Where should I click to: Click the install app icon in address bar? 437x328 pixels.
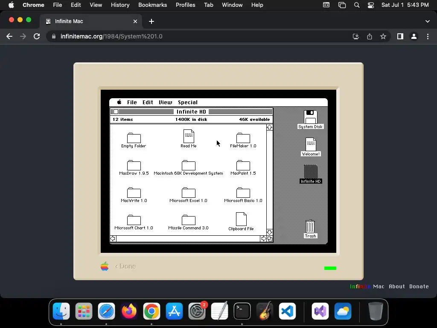coord(355,36)
